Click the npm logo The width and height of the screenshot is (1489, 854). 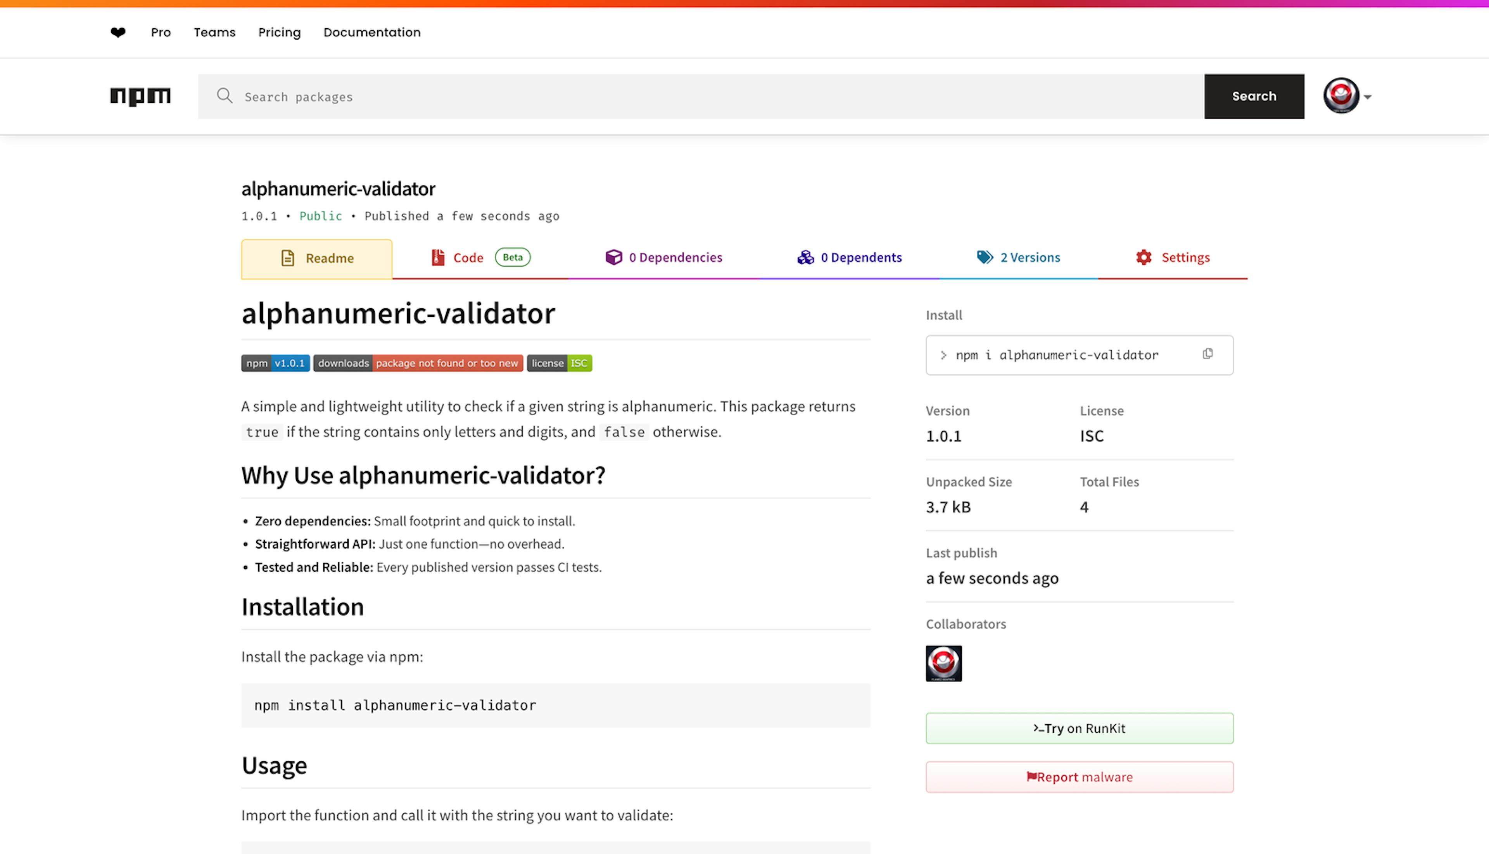[x=140, y=96]
